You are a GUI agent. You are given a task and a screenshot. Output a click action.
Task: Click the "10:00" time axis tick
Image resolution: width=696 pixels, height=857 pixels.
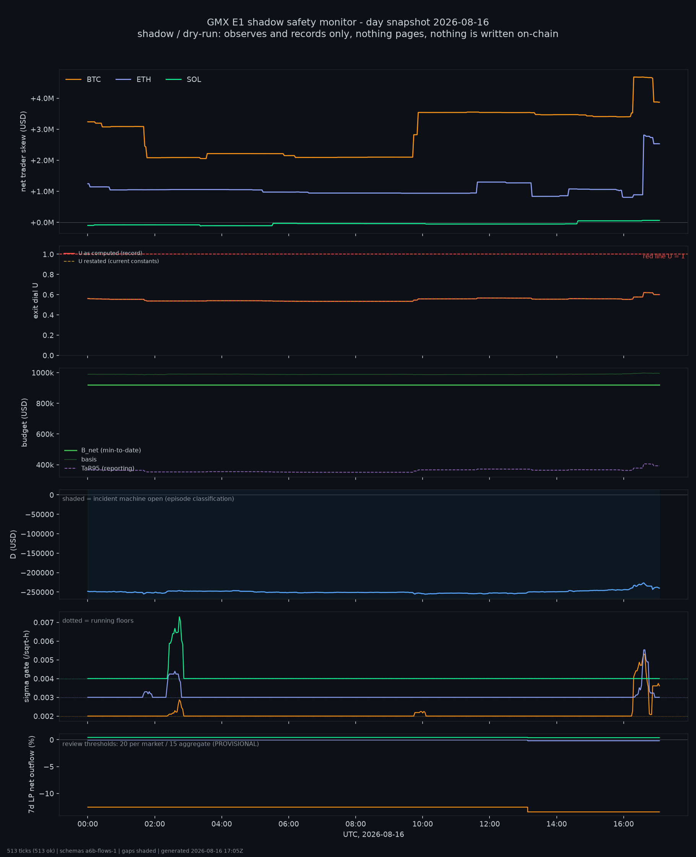click(x=423, y=824)
